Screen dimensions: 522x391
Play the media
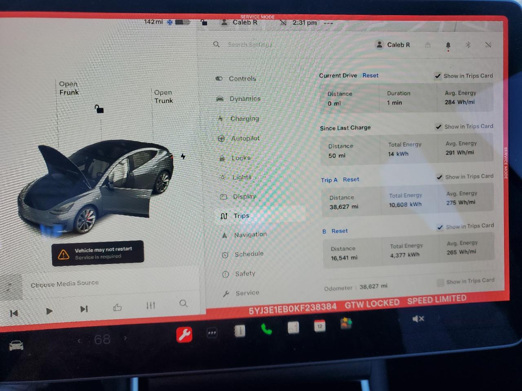(49, 311)
